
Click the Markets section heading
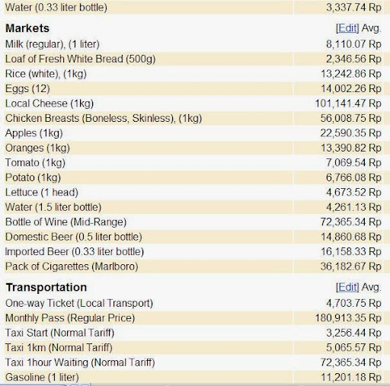click(27, 28)
